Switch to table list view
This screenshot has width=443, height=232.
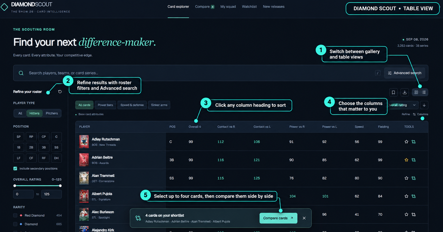[x=424, y=92]
